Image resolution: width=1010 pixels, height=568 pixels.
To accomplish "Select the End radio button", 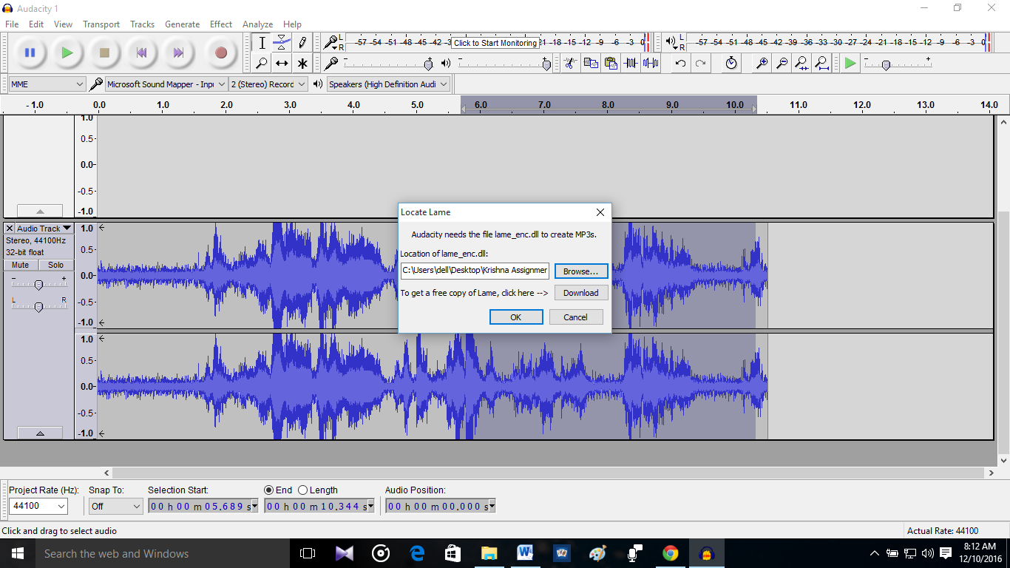I will pyautogui.click(x=269, y=490).
